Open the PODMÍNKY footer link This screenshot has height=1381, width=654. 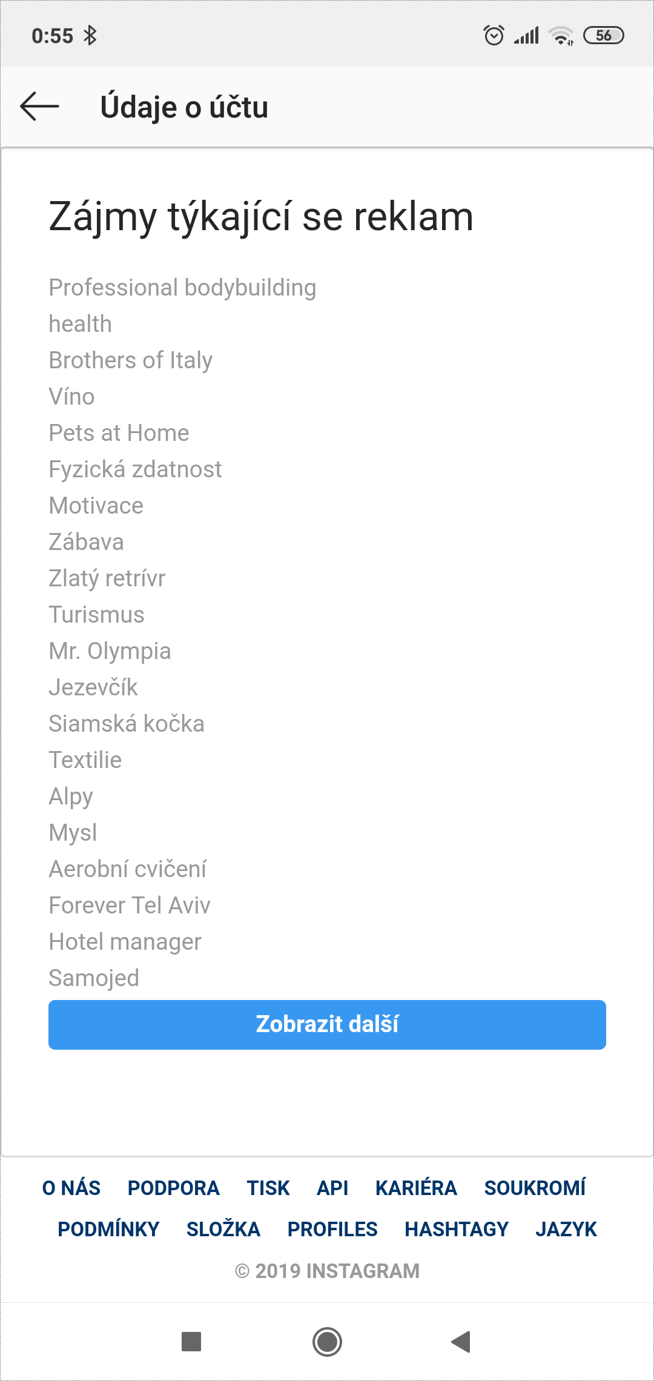point(108,1229)
